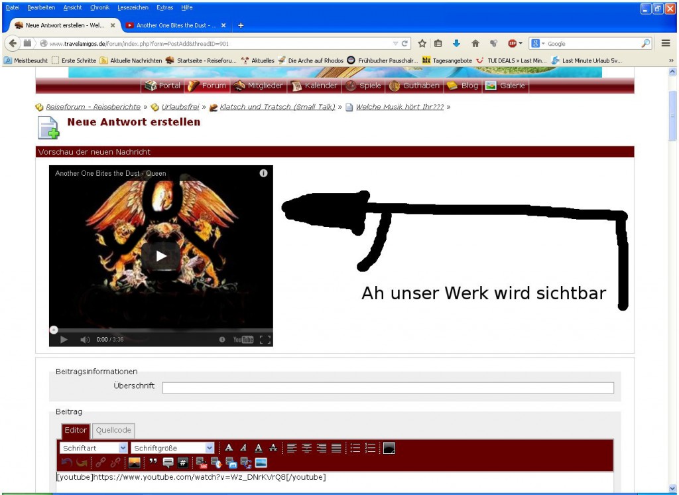Follow the Reiseforum - Reiseberichte breadcrumb link
The image size is (679, 495).
pos(93,107)
